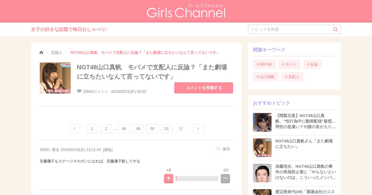
Task: Open pagination page 2
Action: click(106, 129)
